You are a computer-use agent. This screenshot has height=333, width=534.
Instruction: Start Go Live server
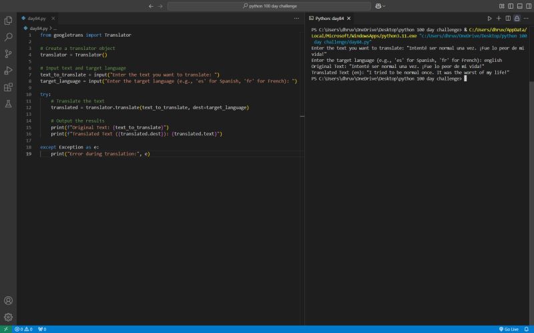pos(509,329)
